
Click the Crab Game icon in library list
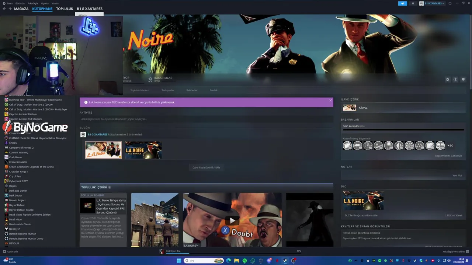[6, 157]
